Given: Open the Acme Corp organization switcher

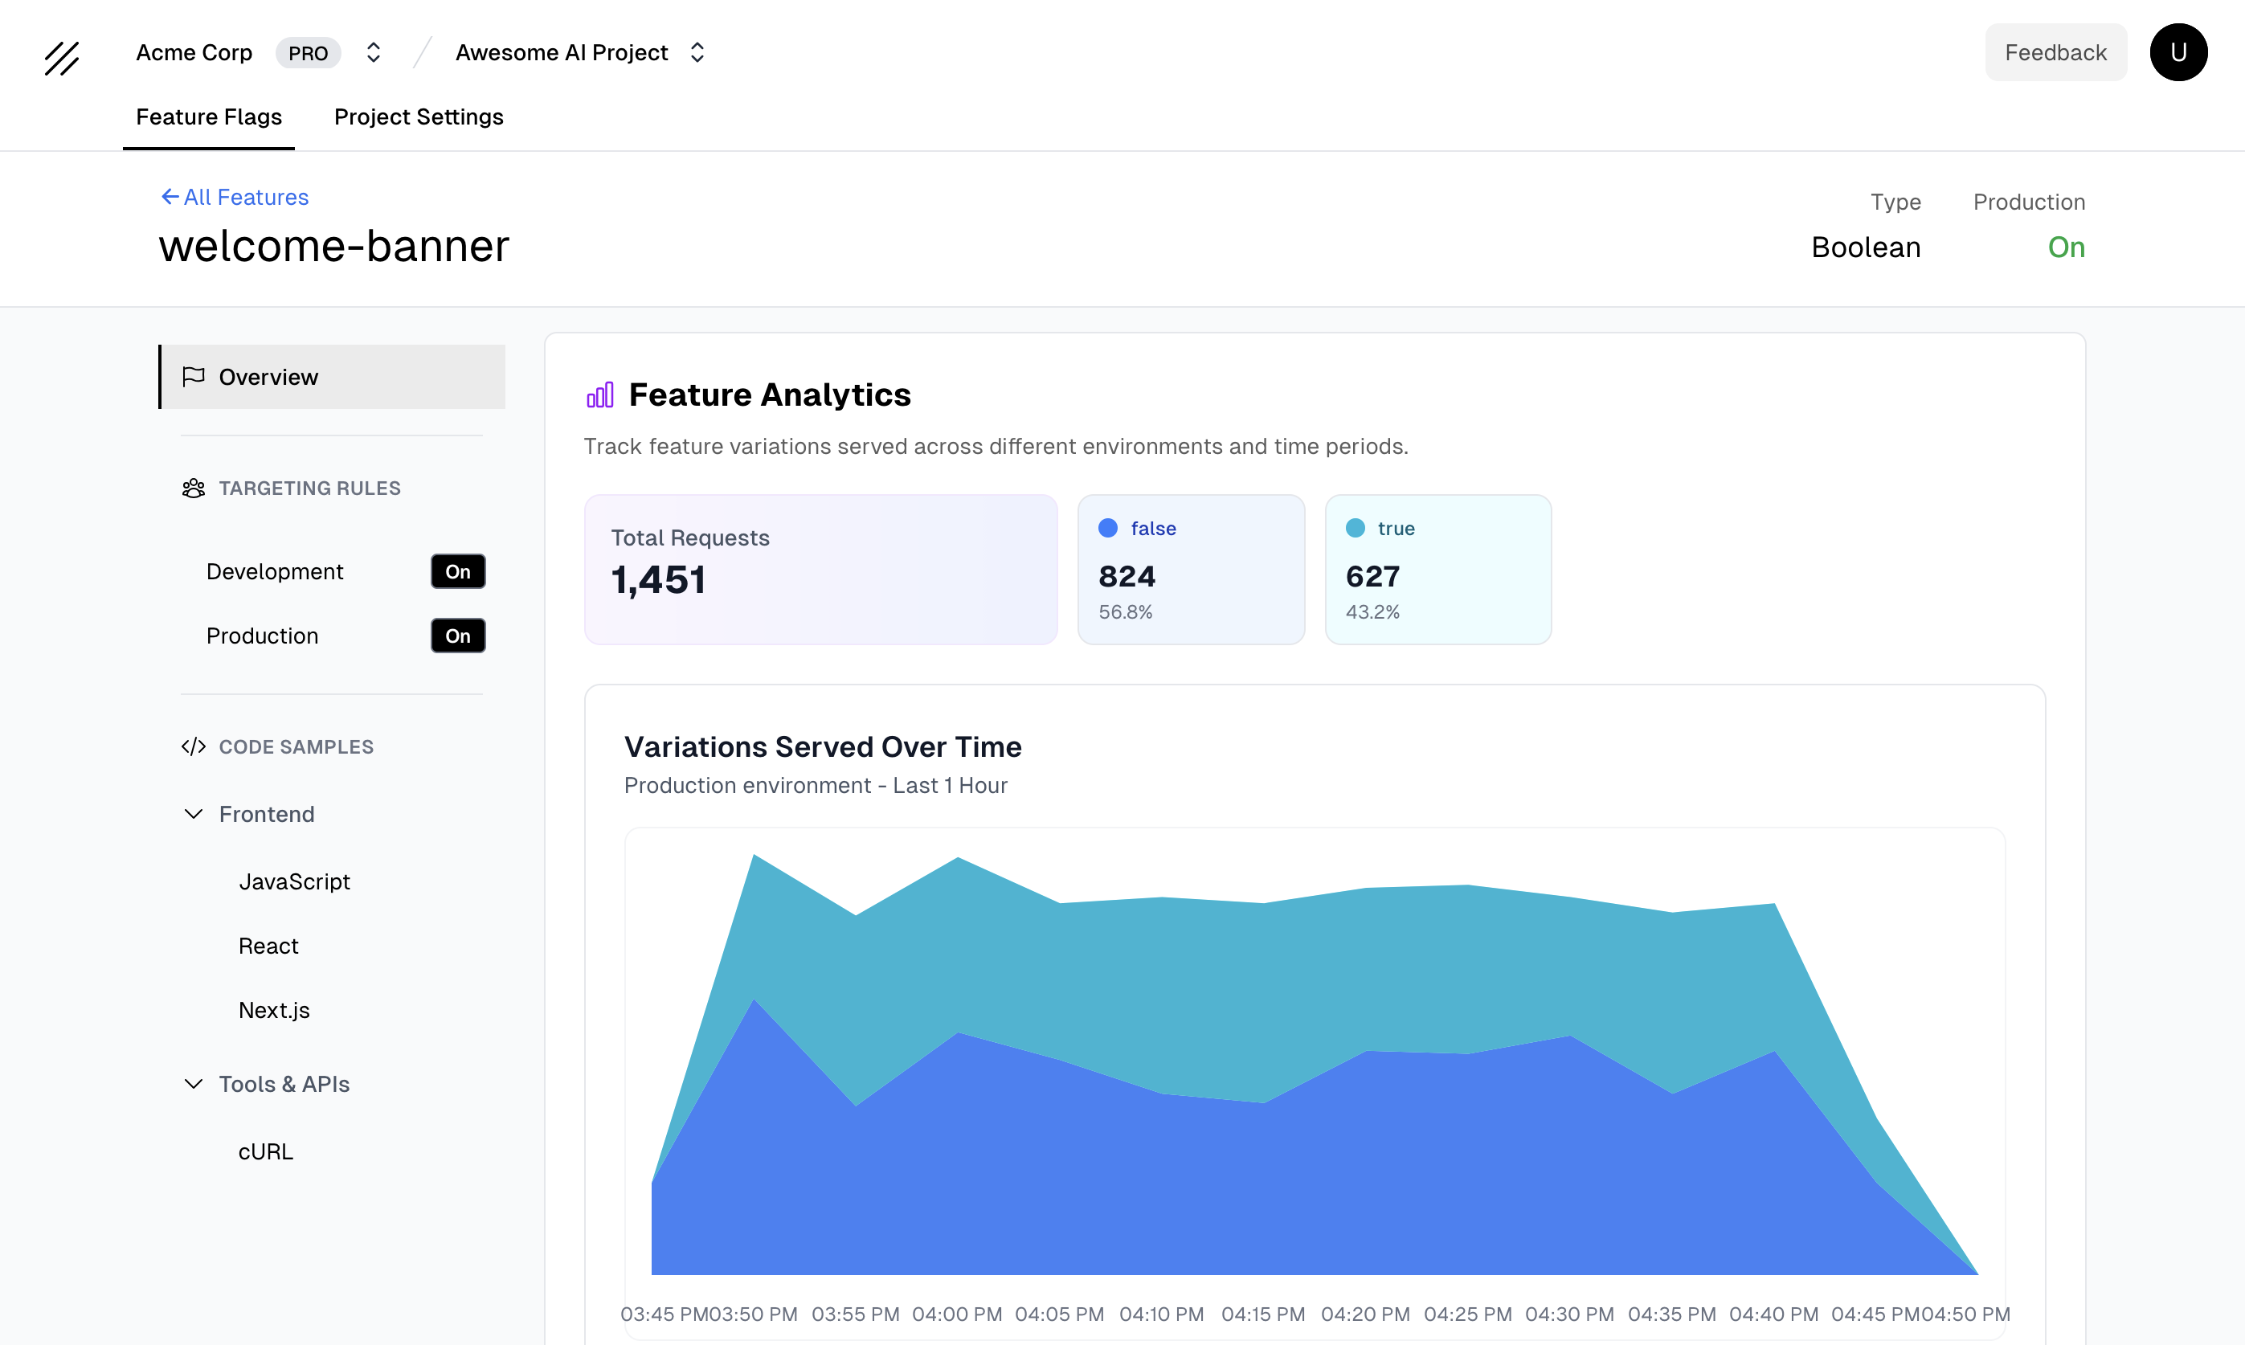Looking at the screenshot, I should [373, 51].
